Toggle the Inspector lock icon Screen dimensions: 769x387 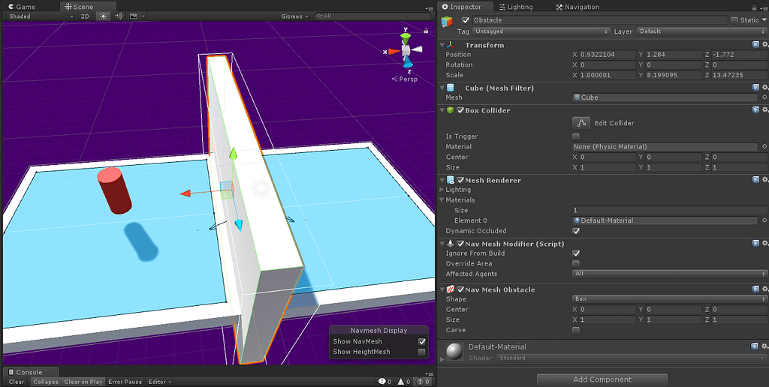(754, 7)
